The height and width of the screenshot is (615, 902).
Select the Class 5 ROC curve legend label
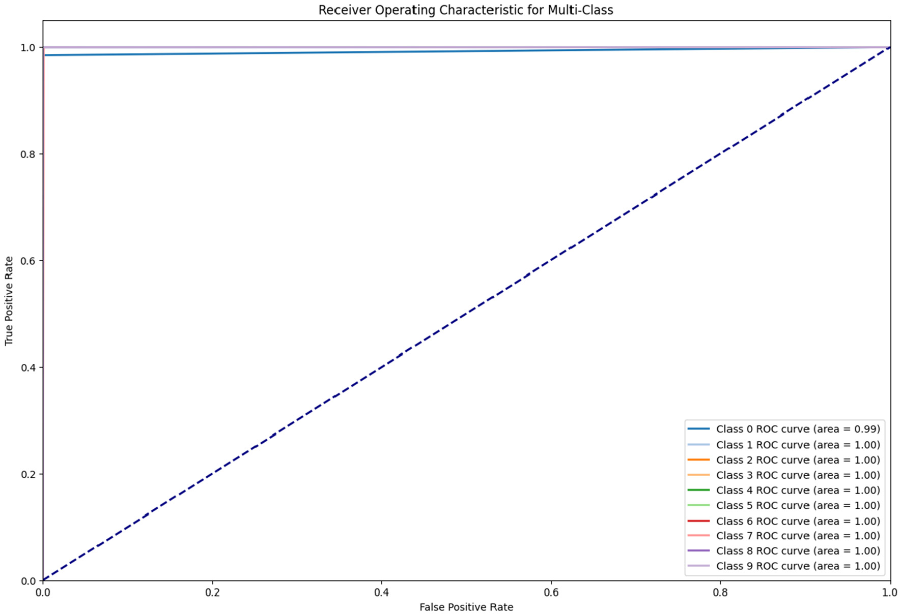798,506
